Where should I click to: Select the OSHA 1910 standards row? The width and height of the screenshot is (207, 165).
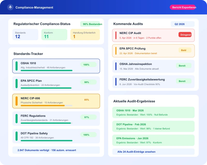[x=56, y=66]
